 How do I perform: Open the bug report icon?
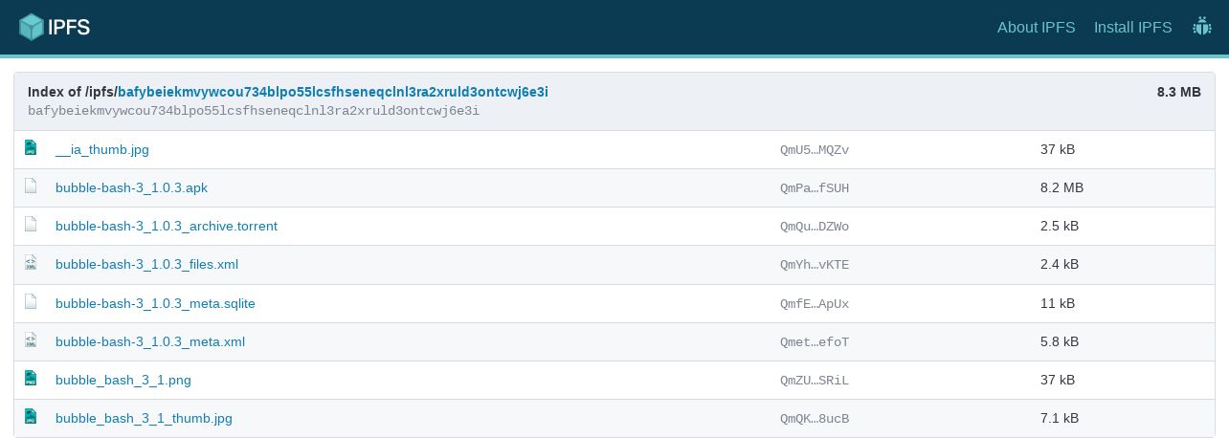(1202, 27)
